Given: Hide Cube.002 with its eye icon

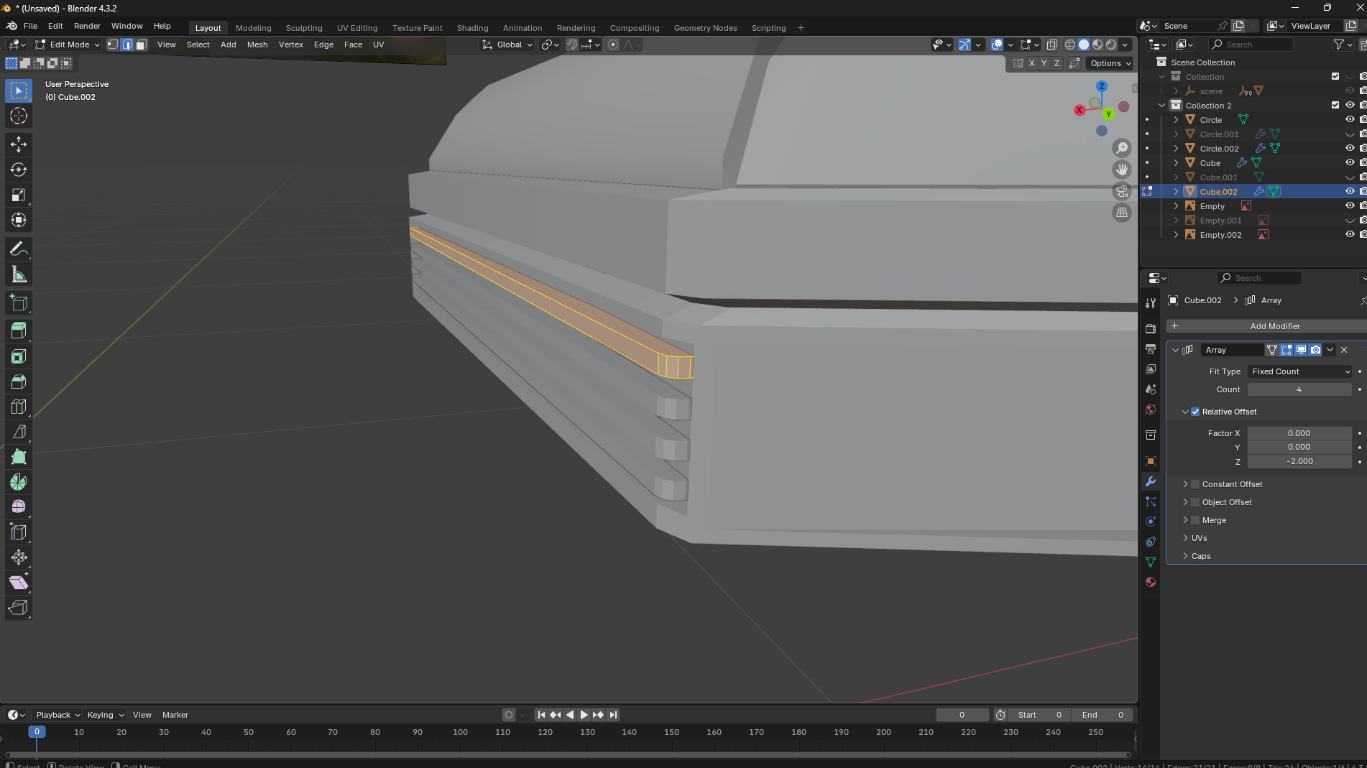Looking at the screenshot, I should [x=1350, y=191].
